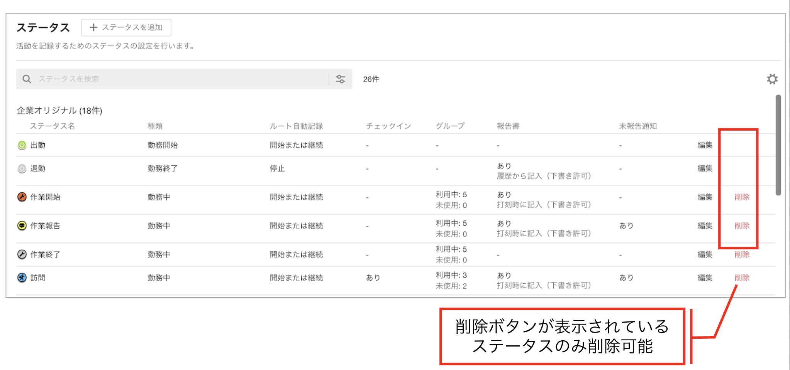Click the blue 訪問 runner icon

[22, 277]
